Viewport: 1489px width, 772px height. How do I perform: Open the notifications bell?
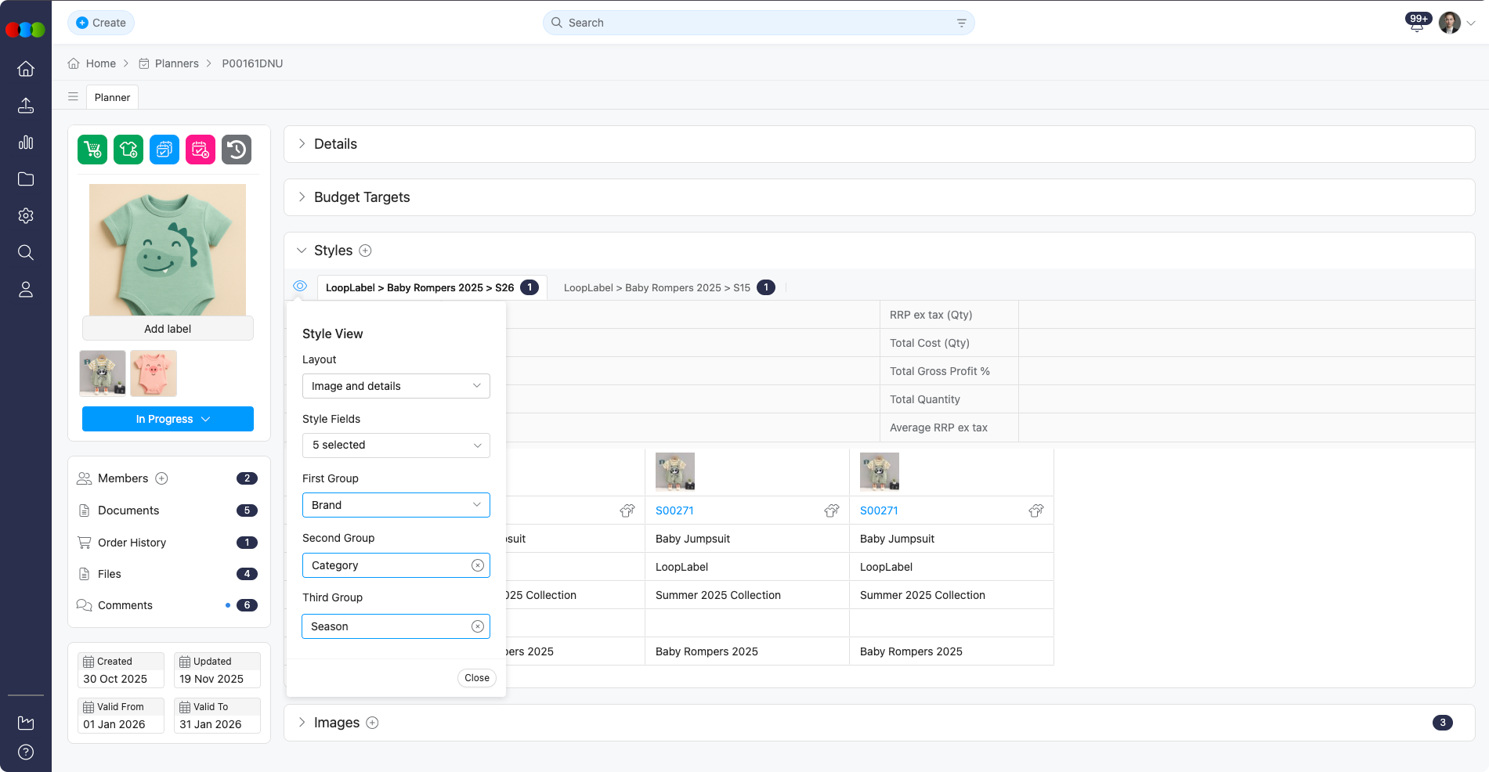point(1417,23)
